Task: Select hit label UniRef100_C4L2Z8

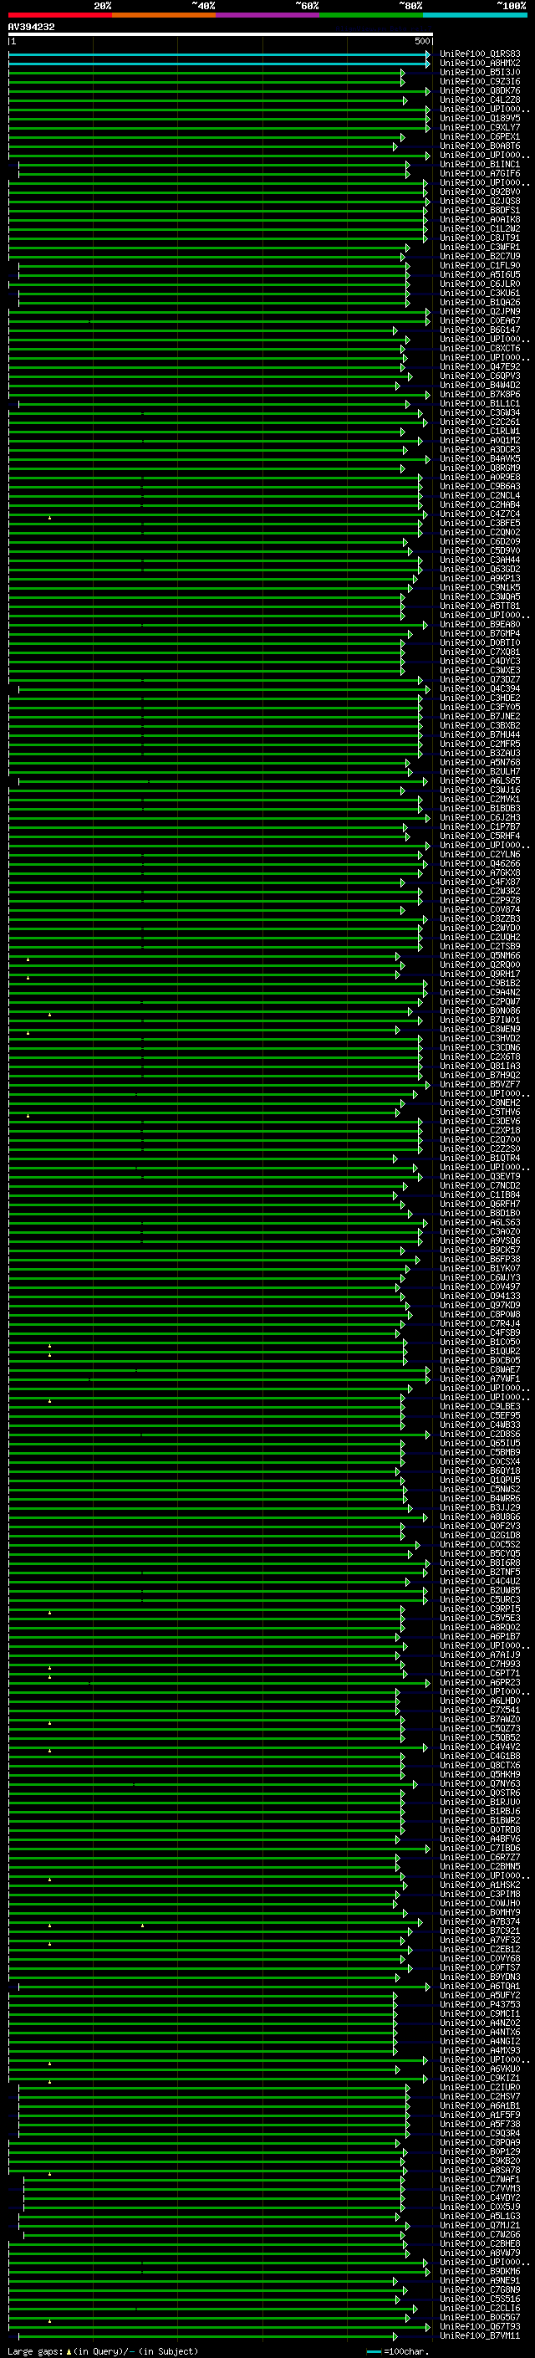Action: point(480,100)
